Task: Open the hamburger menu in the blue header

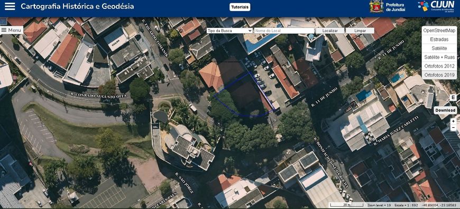Action: click(10, 6)
